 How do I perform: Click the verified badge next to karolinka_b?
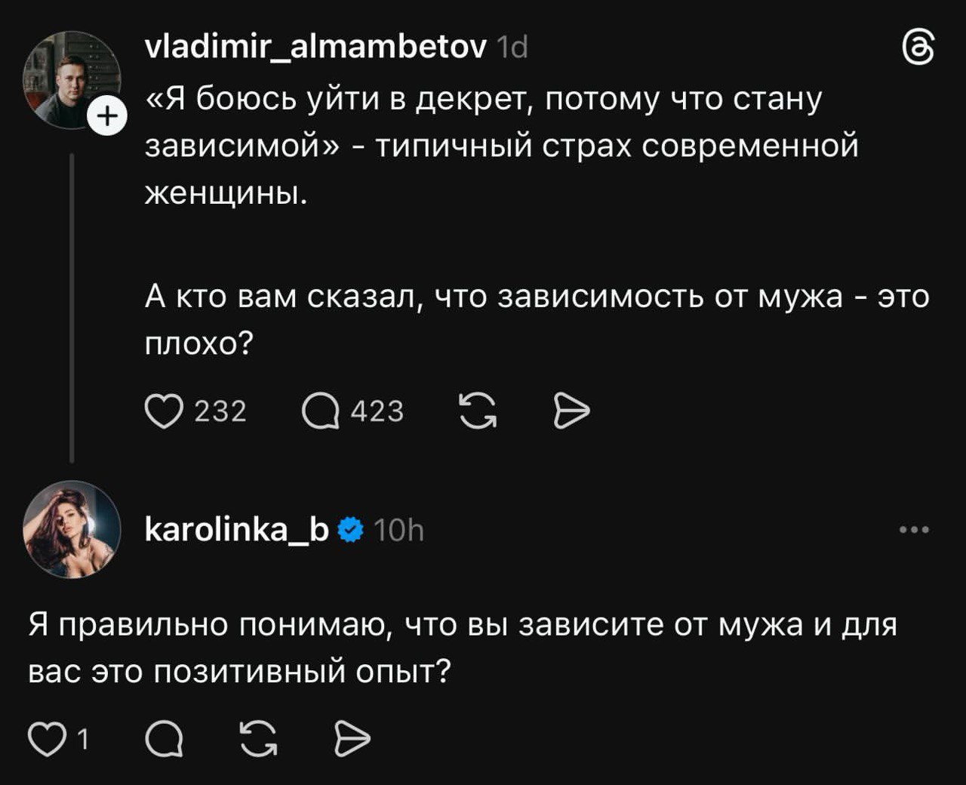tap(349, 531)
